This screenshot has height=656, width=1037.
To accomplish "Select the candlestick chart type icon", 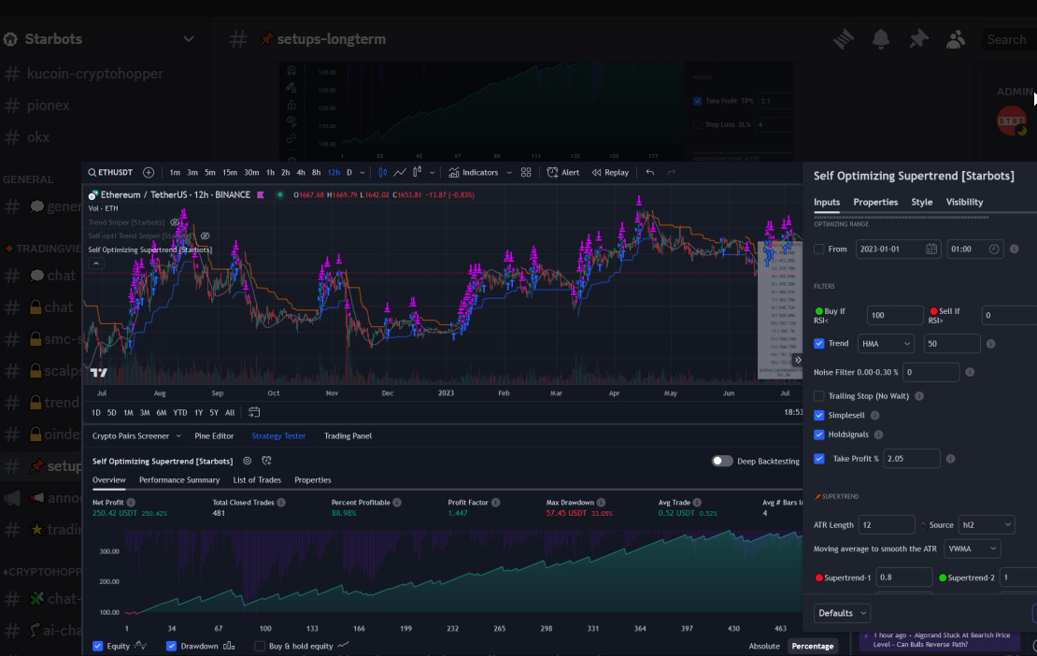I will click(x=383, y=173).
